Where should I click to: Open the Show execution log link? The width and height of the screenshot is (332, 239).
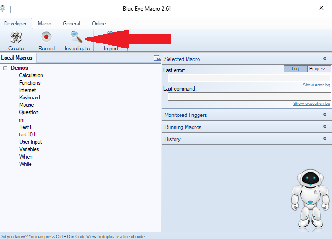point(312,104)
